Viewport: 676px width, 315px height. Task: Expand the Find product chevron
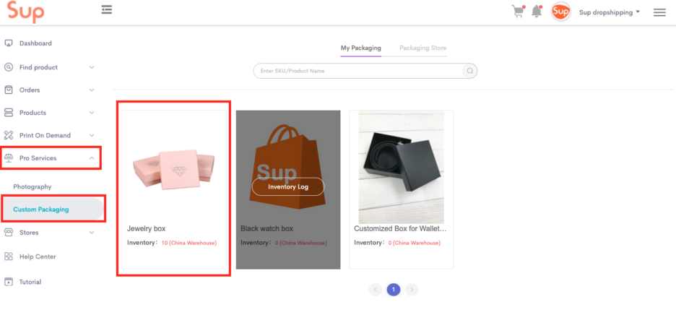point(92,67)
